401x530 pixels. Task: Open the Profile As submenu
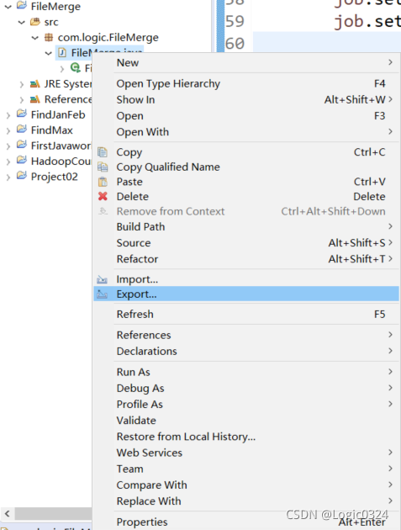pos(246,405)
